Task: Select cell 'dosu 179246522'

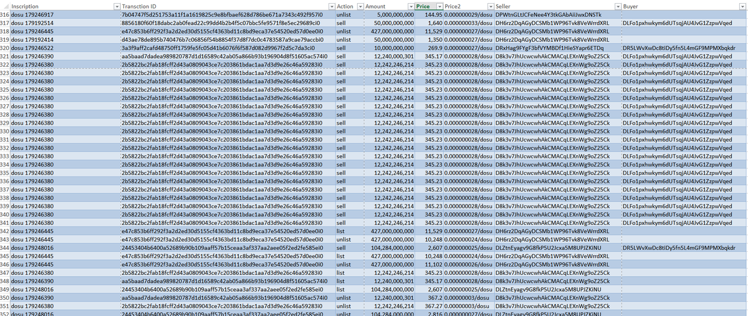Action: [x=65, y=47]
